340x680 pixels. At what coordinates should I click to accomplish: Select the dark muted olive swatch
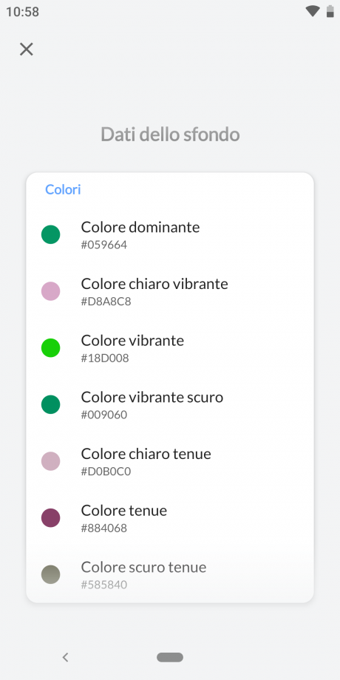pyautogui.click(x=51, y=574)
